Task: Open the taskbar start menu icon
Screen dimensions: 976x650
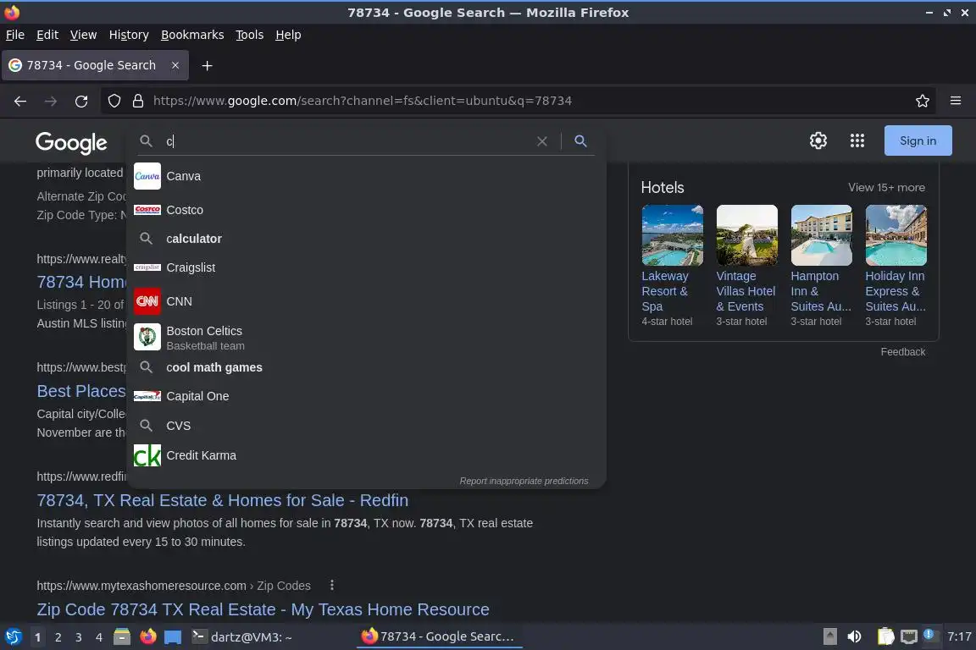Action: pyautogui.click(x=13, y=637)
